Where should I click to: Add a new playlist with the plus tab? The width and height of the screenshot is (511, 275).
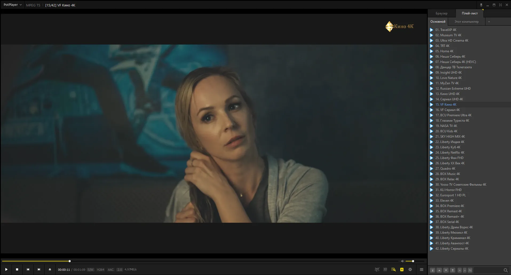[x=489, y=22]
